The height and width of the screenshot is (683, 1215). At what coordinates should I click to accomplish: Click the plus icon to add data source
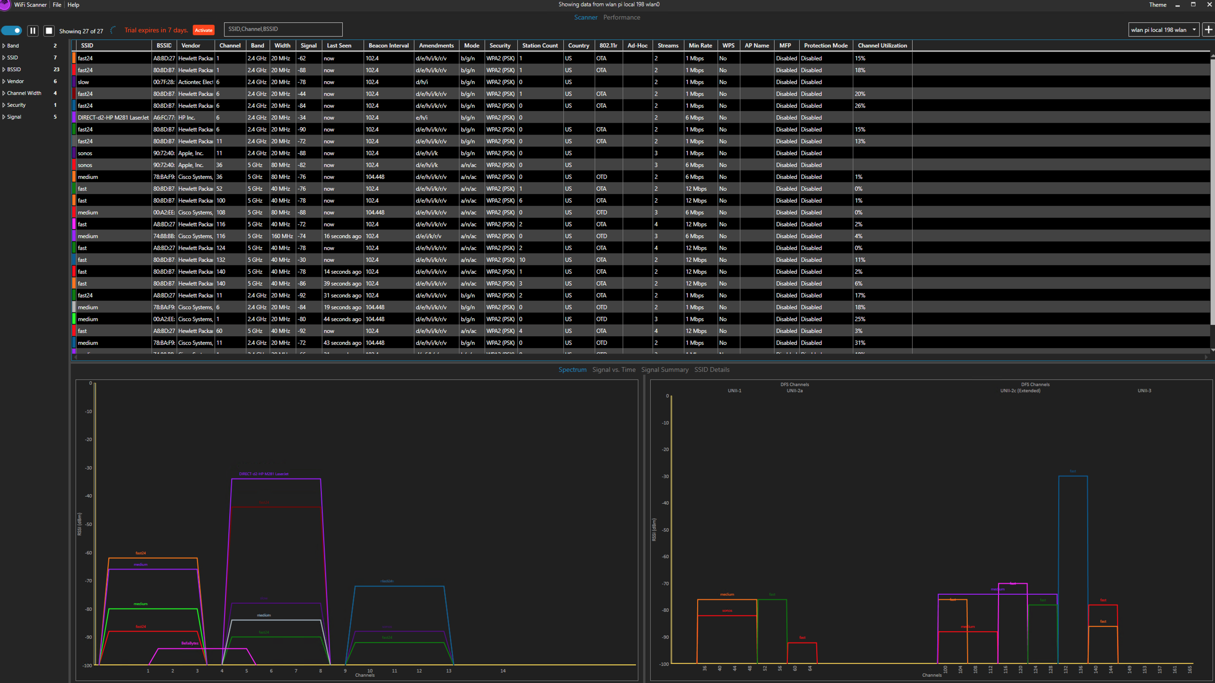[1208, 30]
